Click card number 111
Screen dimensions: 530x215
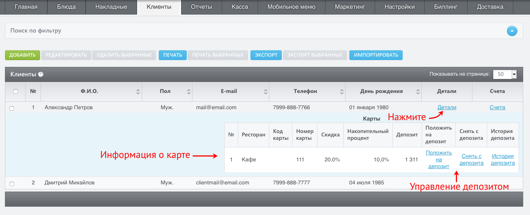coord(300,159)
